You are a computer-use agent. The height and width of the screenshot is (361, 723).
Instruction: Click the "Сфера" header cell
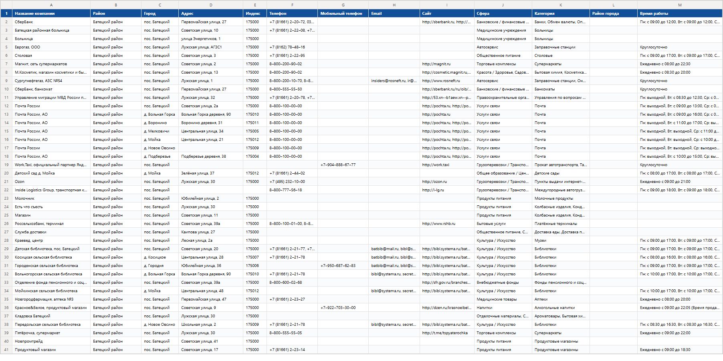coord(503,13)
